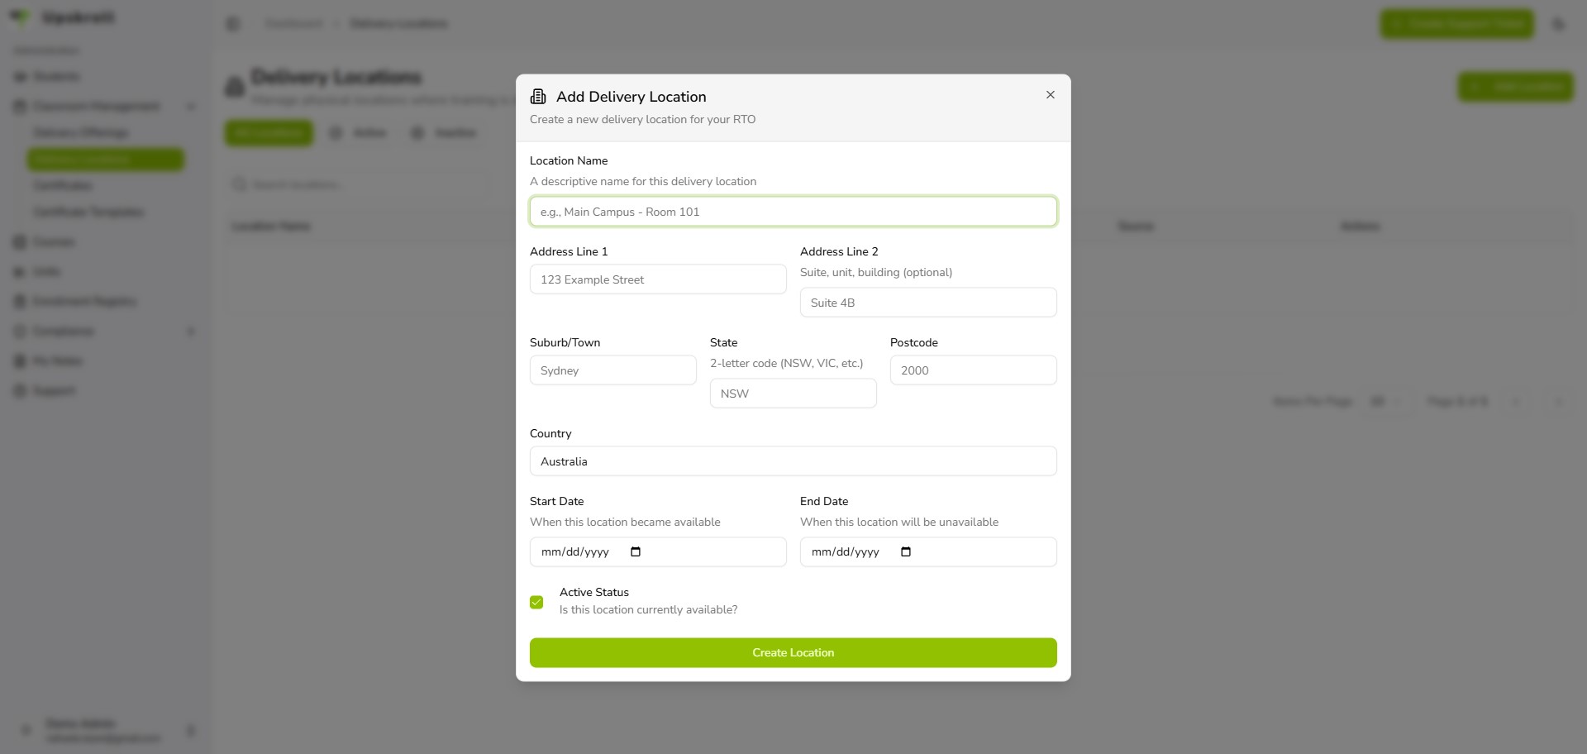Click the Postcode input field

tap(973, 370)
